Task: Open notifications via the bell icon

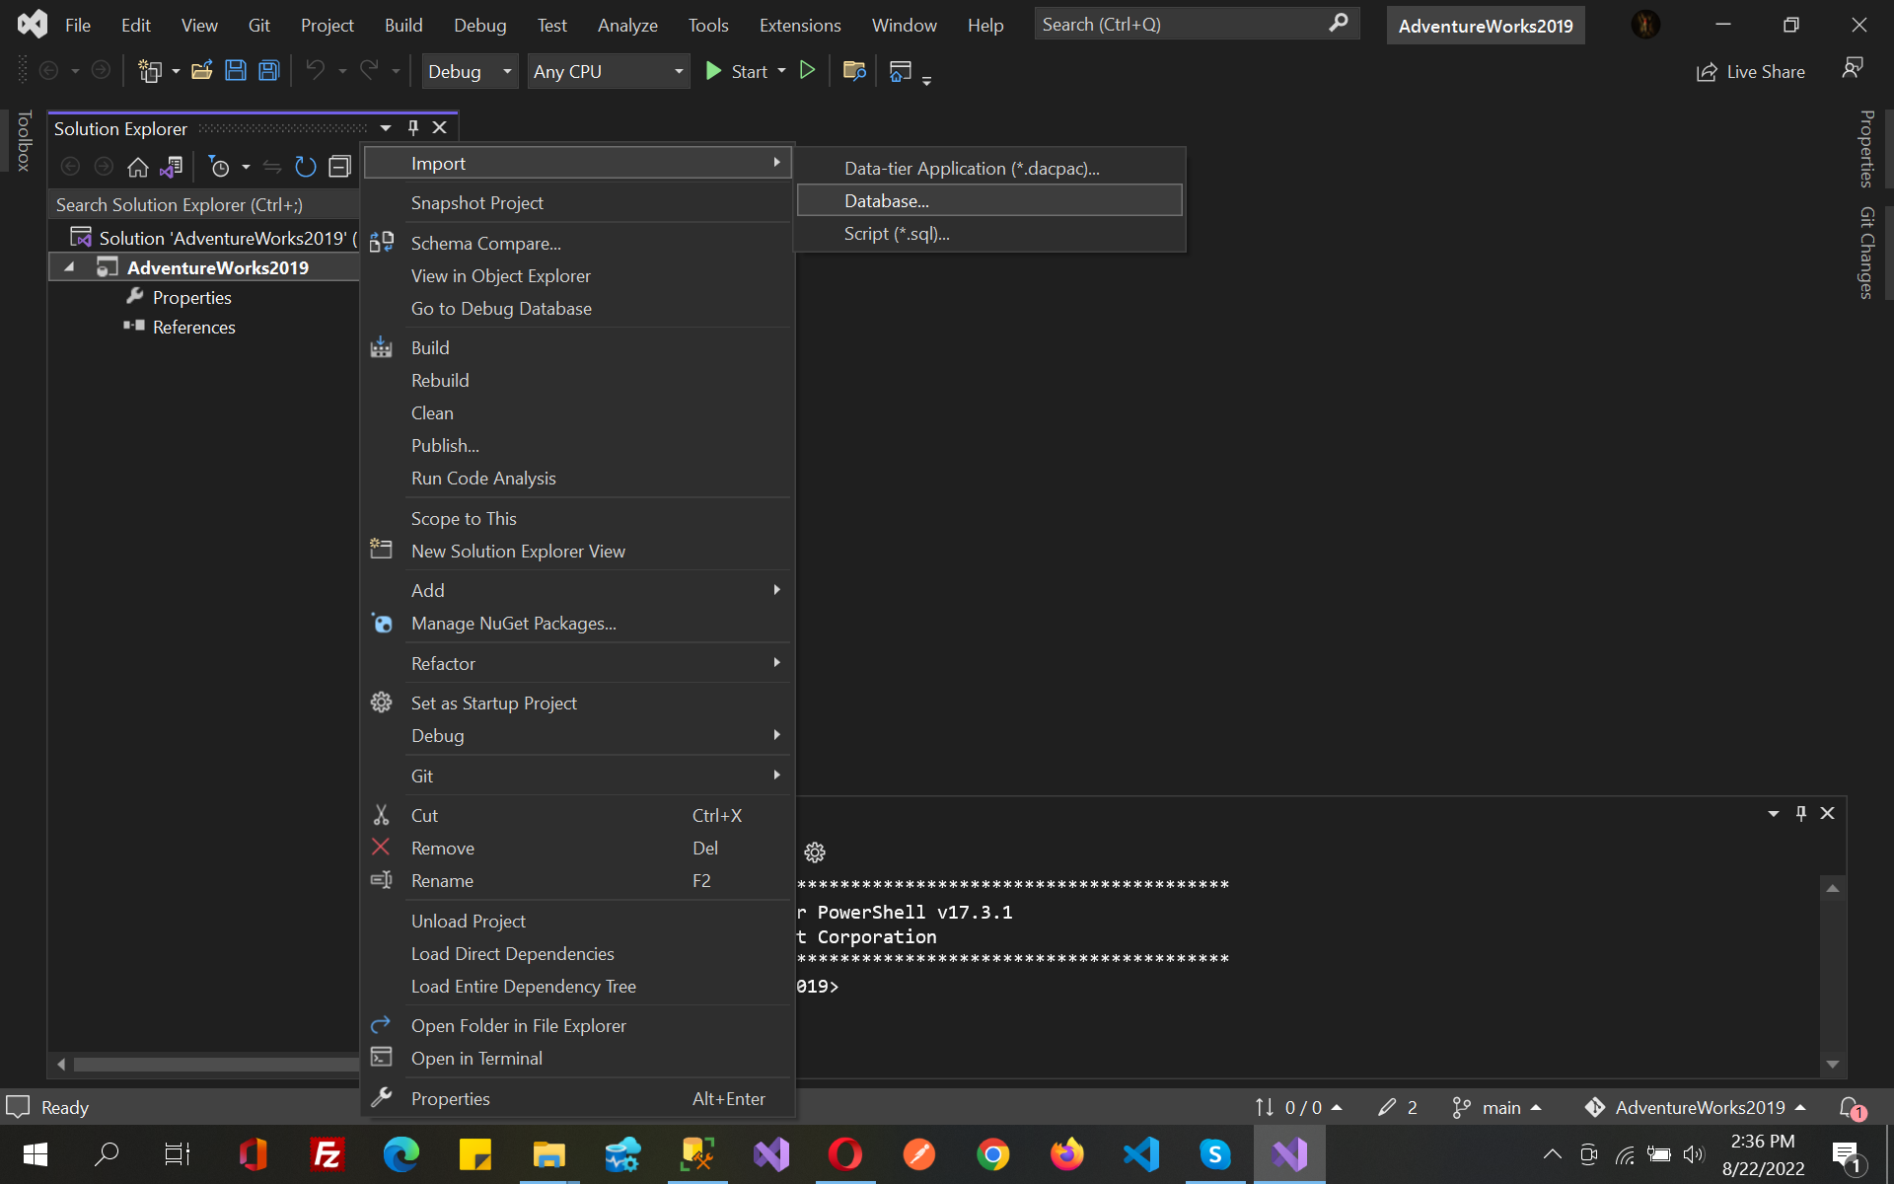Action: point(1851,1107)
